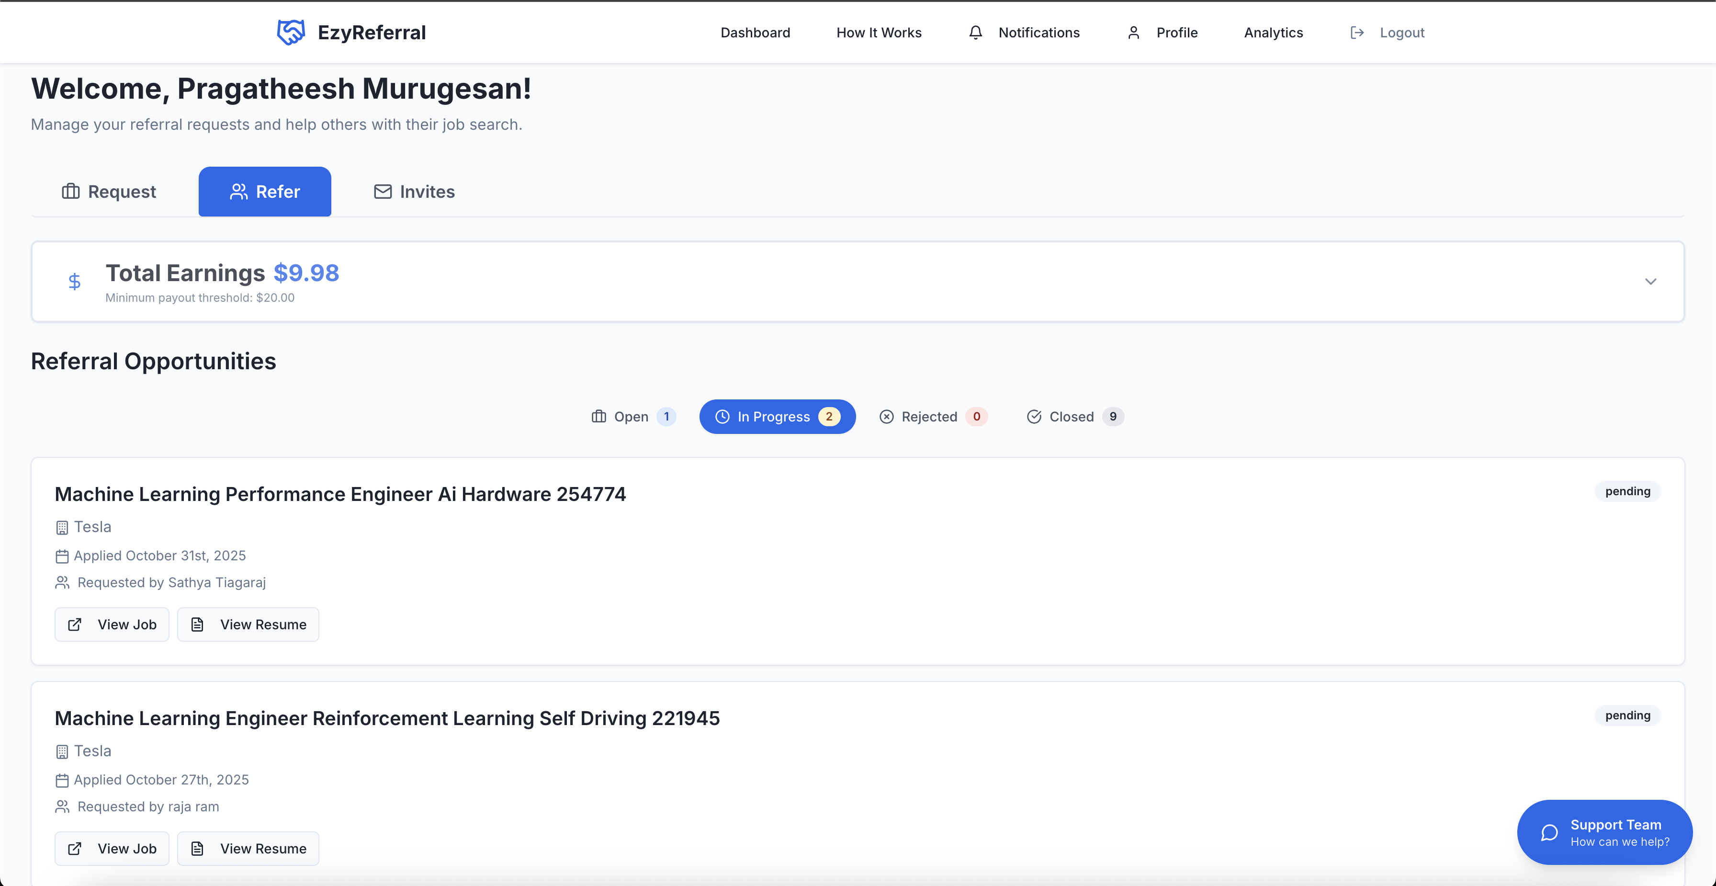Switch to the Request tab
Image resolution: width=1716 pixels, height=886 pixels.
(x=108, y=191)
